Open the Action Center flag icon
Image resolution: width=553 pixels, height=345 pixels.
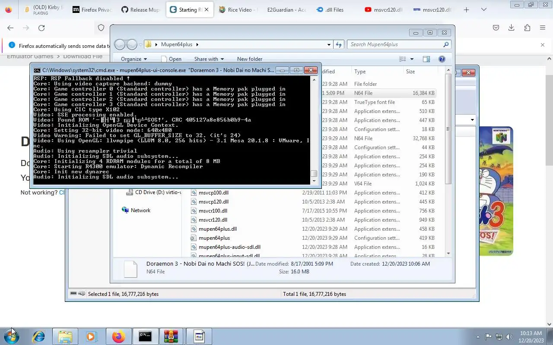click(x=489, y=337)
